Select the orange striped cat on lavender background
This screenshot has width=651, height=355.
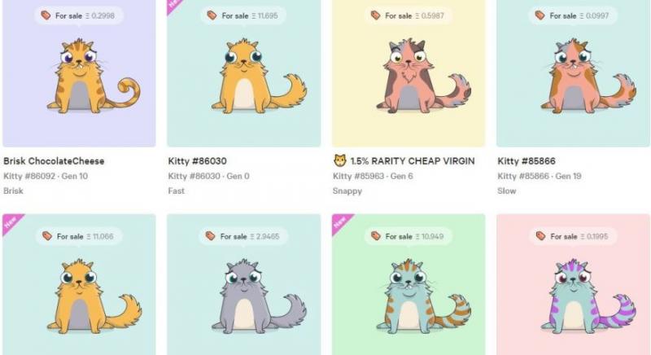[x=94, y=76]
